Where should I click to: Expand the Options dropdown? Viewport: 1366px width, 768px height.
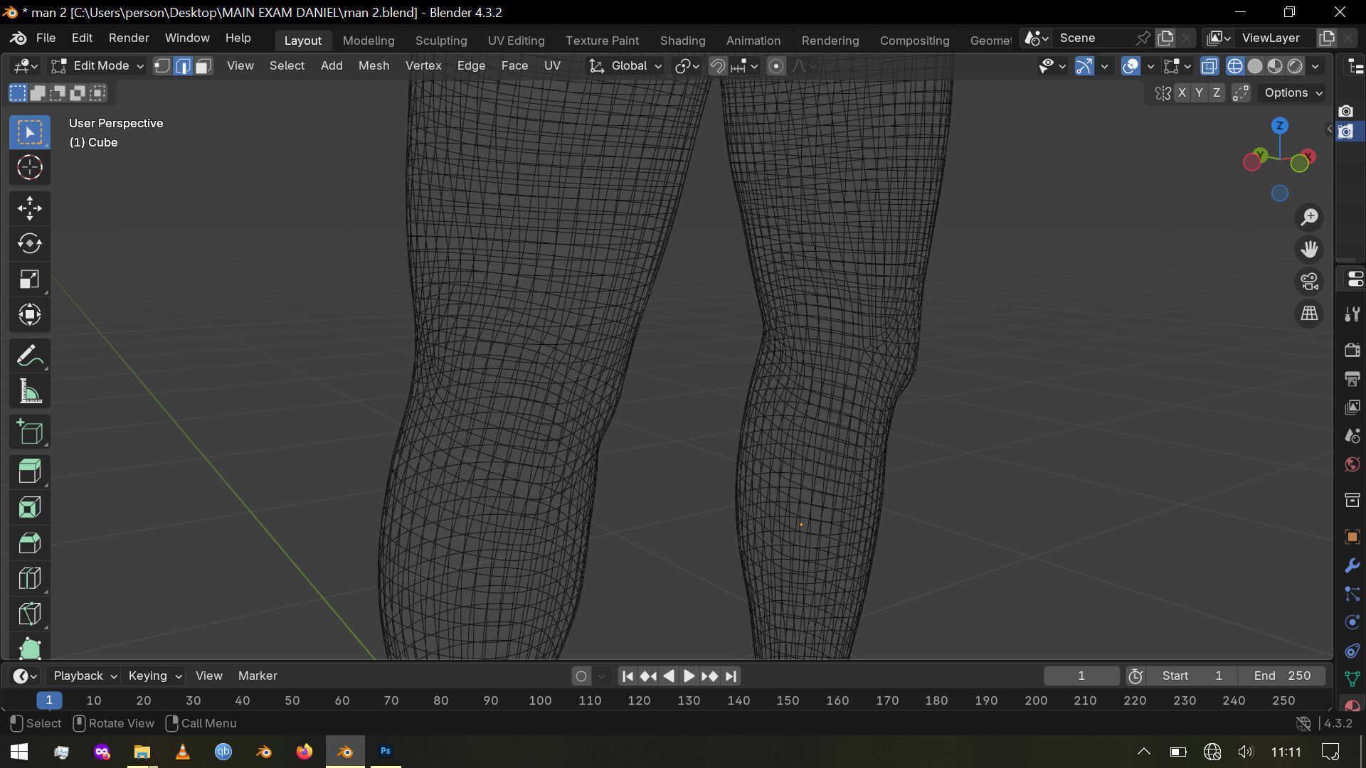click(1292, 92)
